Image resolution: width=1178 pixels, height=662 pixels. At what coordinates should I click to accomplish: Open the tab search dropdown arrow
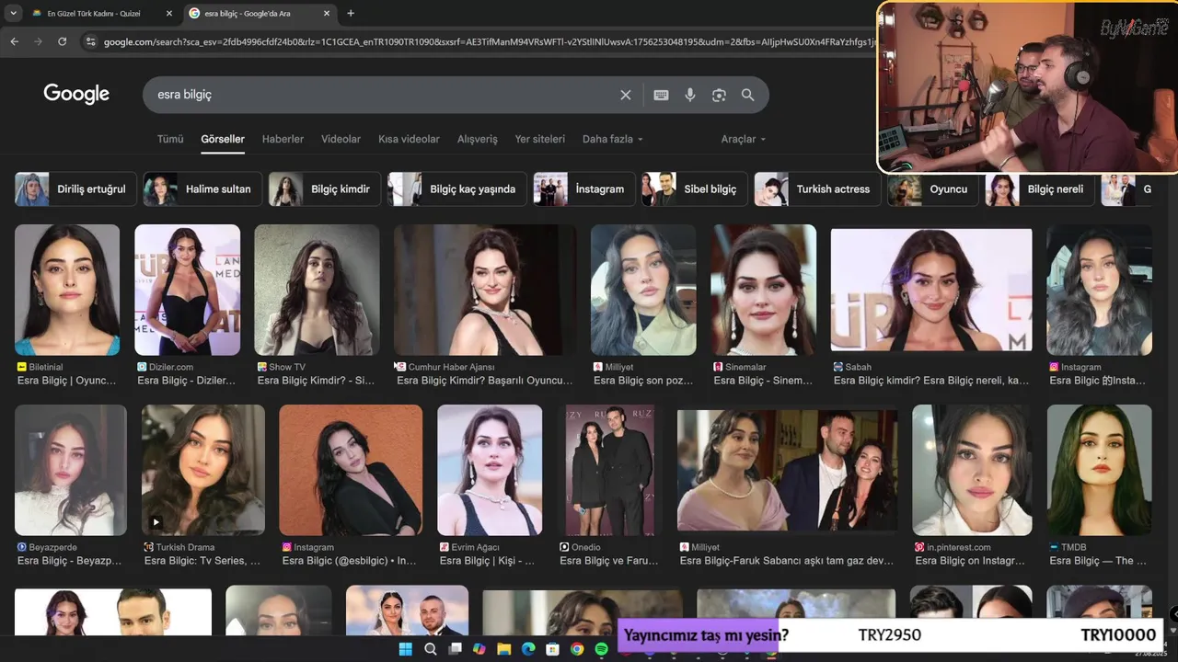coord(13,13)
